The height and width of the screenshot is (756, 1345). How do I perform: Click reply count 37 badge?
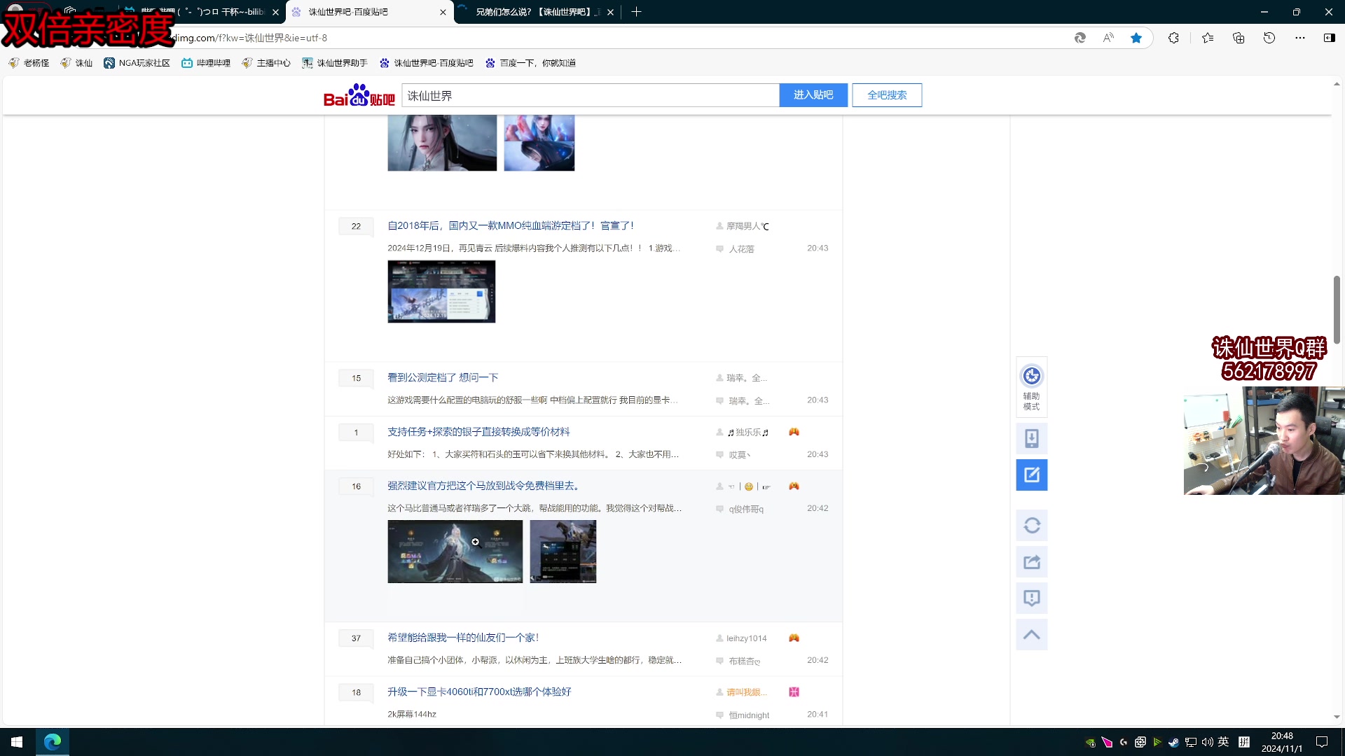[x=356, y=638]
